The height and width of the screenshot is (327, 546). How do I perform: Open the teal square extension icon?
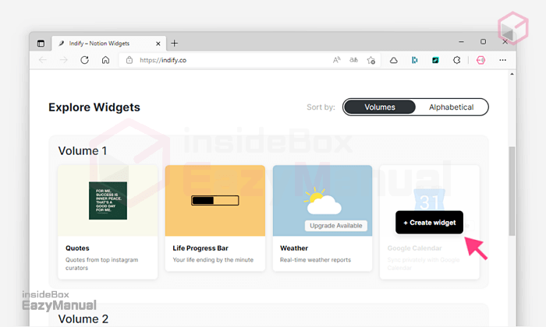[x=435, y=60]
